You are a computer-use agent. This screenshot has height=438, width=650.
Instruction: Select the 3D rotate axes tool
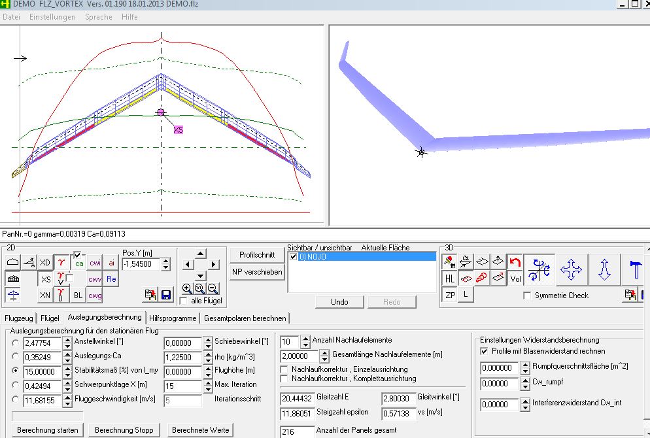tap(539, 271)
